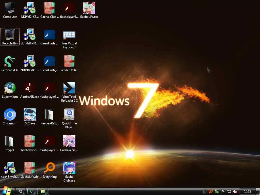Image resolution: width=260 pixels, height=195 pixels.
Task: Open the mypal folder icon
Action: (x=10, y=144)
